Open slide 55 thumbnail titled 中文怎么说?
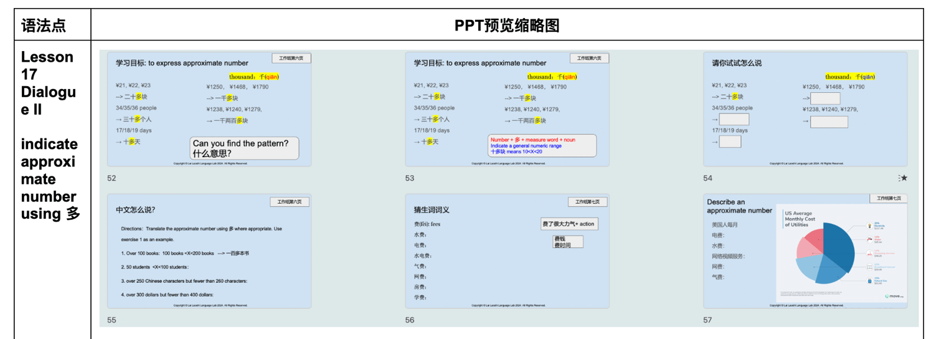This screenshot has width=934, height=339. 209,251
